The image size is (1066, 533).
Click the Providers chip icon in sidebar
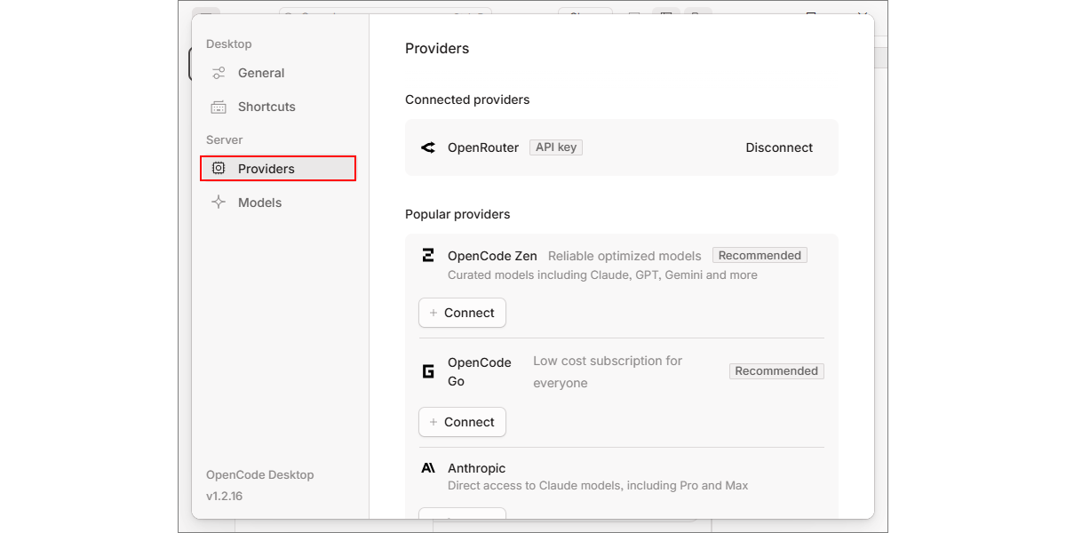point(219,169)
